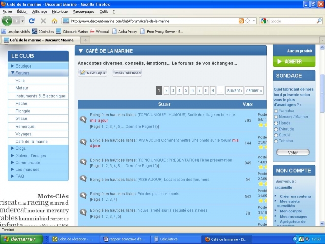Open Discount Marine bookmark
The width and height of the screenshot is (325, 244).
click(72, 32)
